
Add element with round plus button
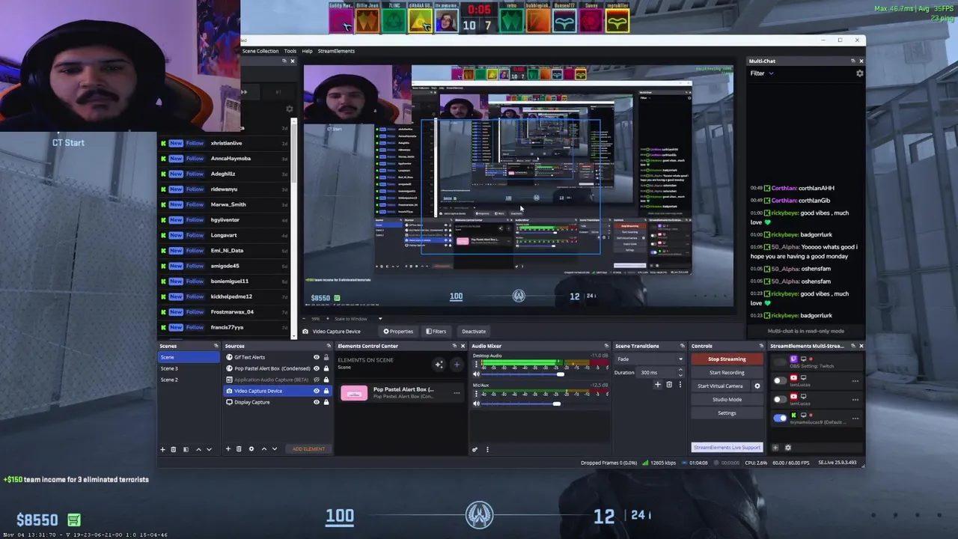coord(457,365)
